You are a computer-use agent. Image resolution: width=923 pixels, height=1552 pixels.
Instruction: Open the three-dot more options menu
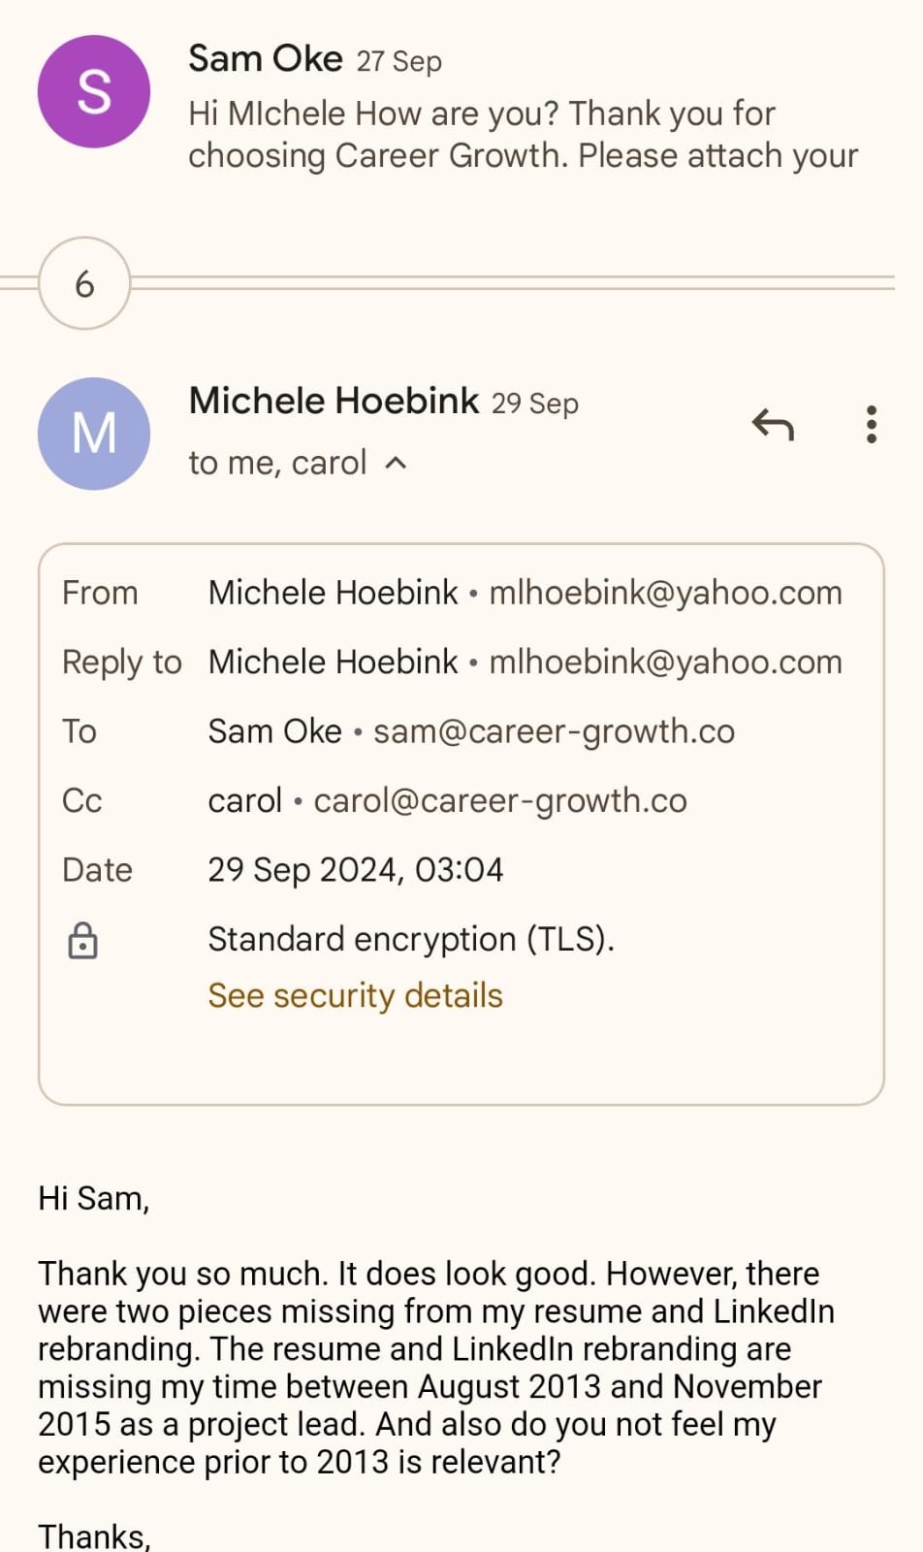[x=871, y=425]
